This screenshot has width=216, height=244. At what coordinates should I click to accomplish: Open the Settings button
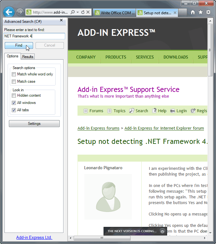tap(34, 124)
